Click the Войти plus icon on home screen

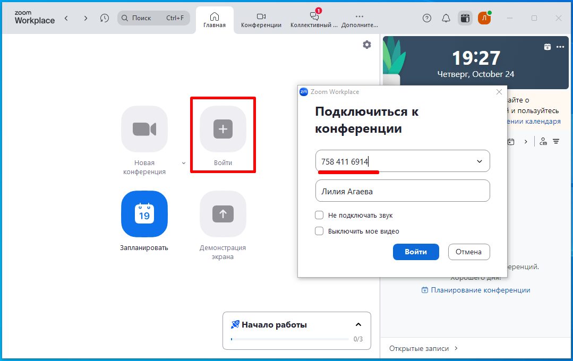tap(223, 129)
